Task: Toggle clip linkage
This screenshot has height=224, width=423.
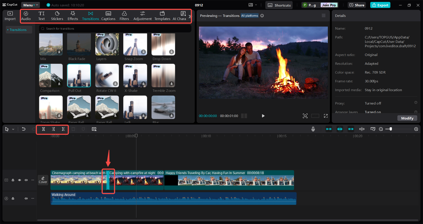Action: coord(351,129)
